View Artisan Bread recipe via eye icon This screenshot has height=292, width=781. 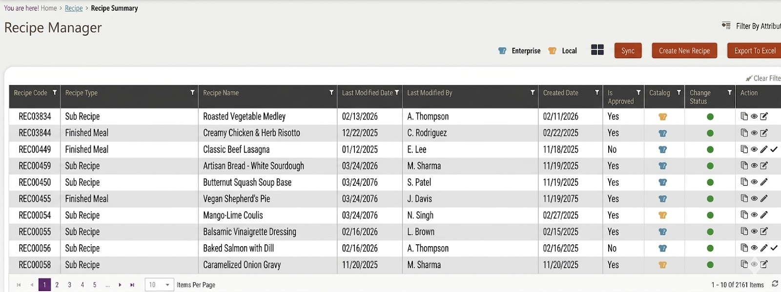pos(754,166)
